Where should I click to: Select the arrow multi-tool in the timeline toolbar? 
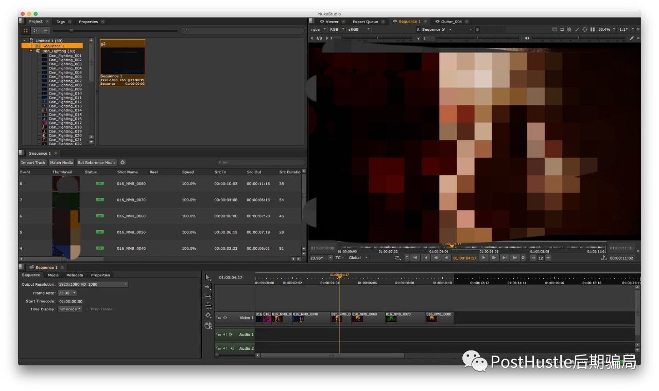click(208, 277)
